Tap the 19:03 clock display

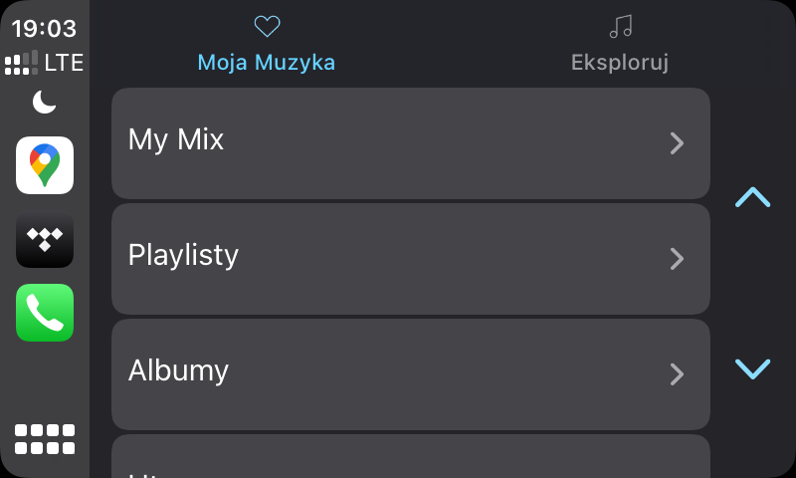(45, 28)
